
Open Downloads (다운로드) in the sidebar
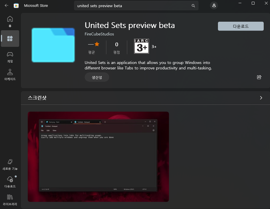tap(10, 182)
